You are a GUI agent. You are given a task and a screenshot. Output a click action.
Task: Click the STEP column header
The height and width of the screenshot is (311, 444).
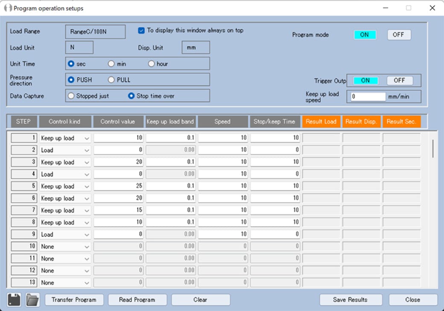24,122
